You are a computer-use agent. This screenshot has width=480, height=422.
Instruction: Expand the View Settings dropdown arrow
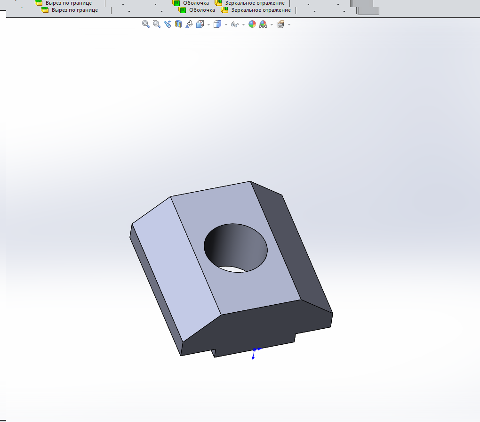[x=289, y=24]
